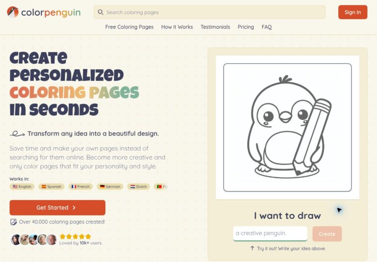Open Testimonials navigation link

215,27
